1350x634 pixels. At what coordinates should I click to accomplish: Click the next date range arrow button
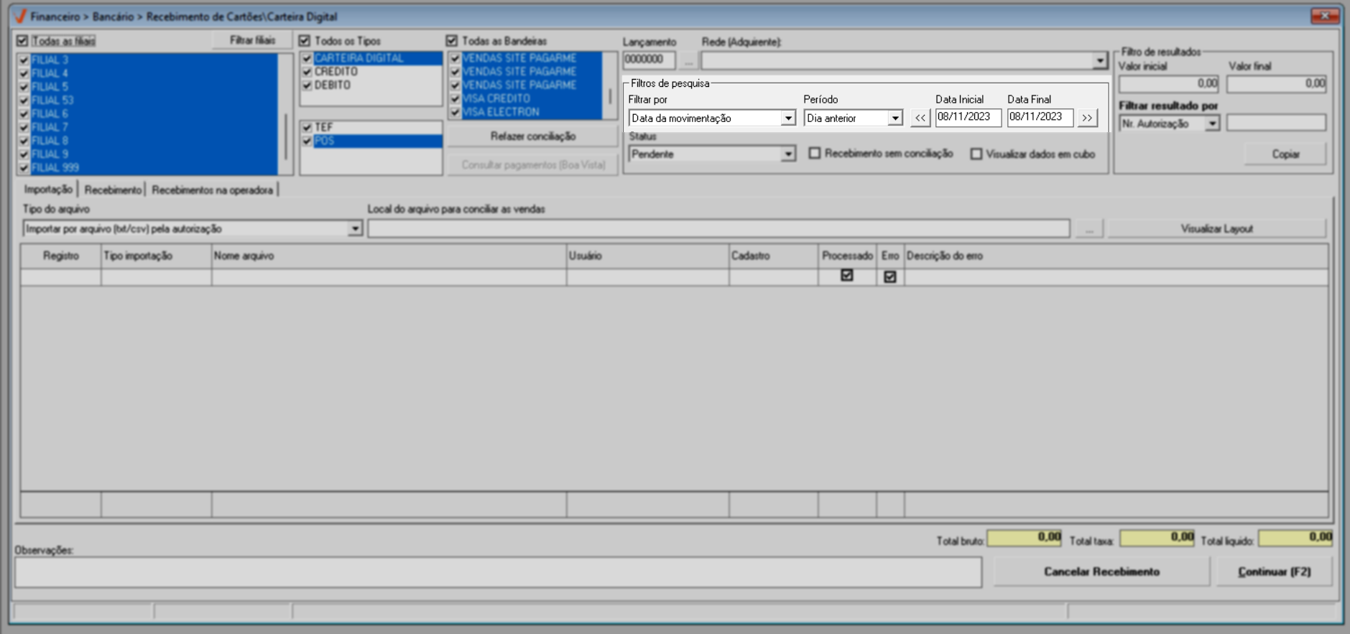[x=1087, y=118]
